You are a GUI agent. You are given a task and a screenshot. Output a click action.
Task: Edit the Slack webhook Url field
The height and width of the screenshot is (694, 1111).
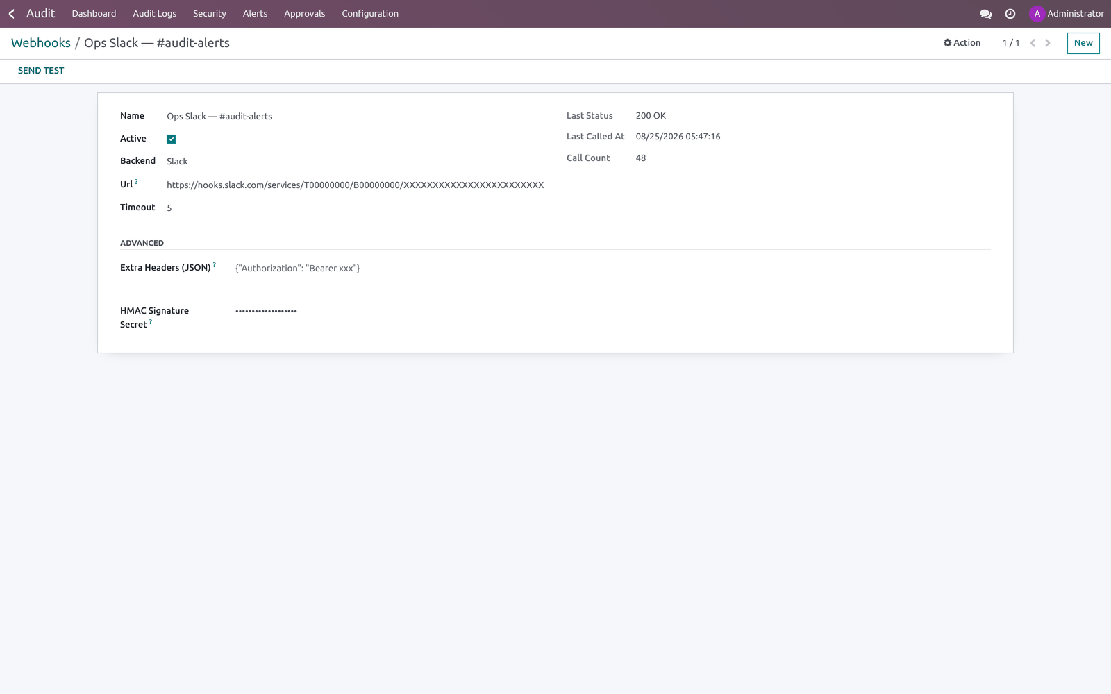pyautogui.click(x=356, y=185)
